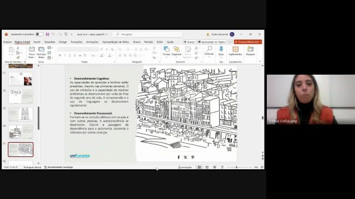Screen dimensions: 355x199
Task: Click the Apresentar no Teams button
Action: click(212, 42)
